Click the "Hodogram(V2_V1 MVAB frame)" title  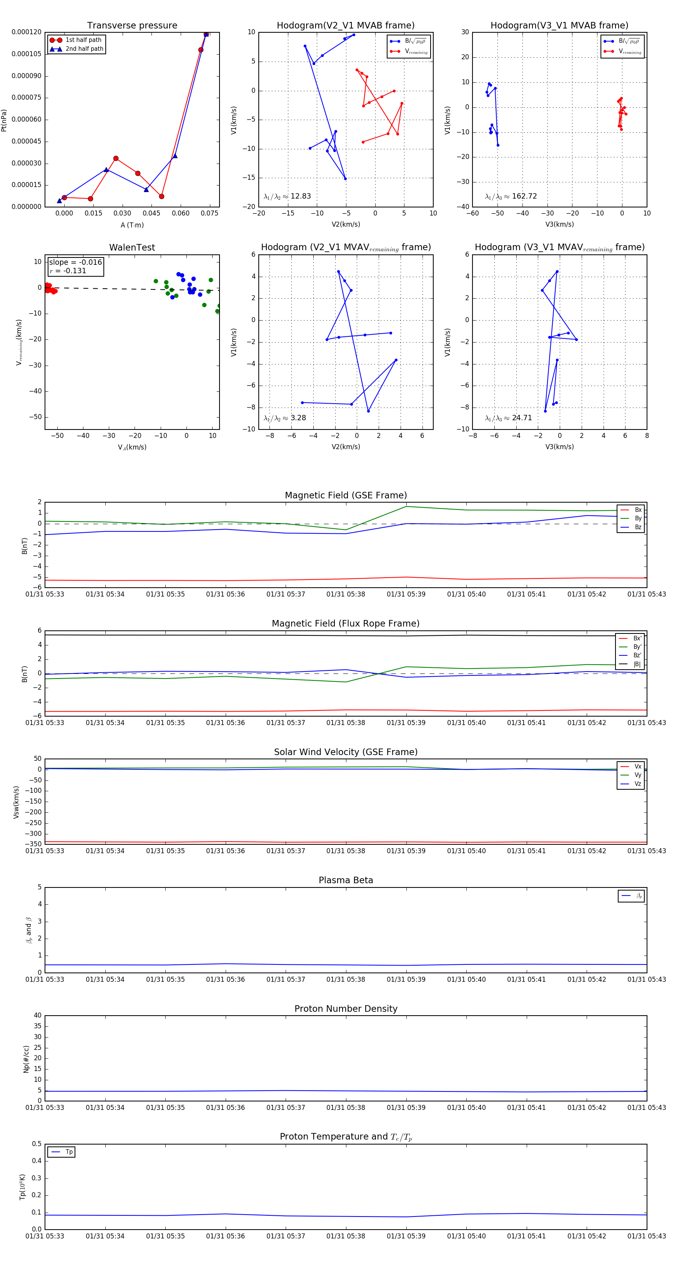coord(346,25)
